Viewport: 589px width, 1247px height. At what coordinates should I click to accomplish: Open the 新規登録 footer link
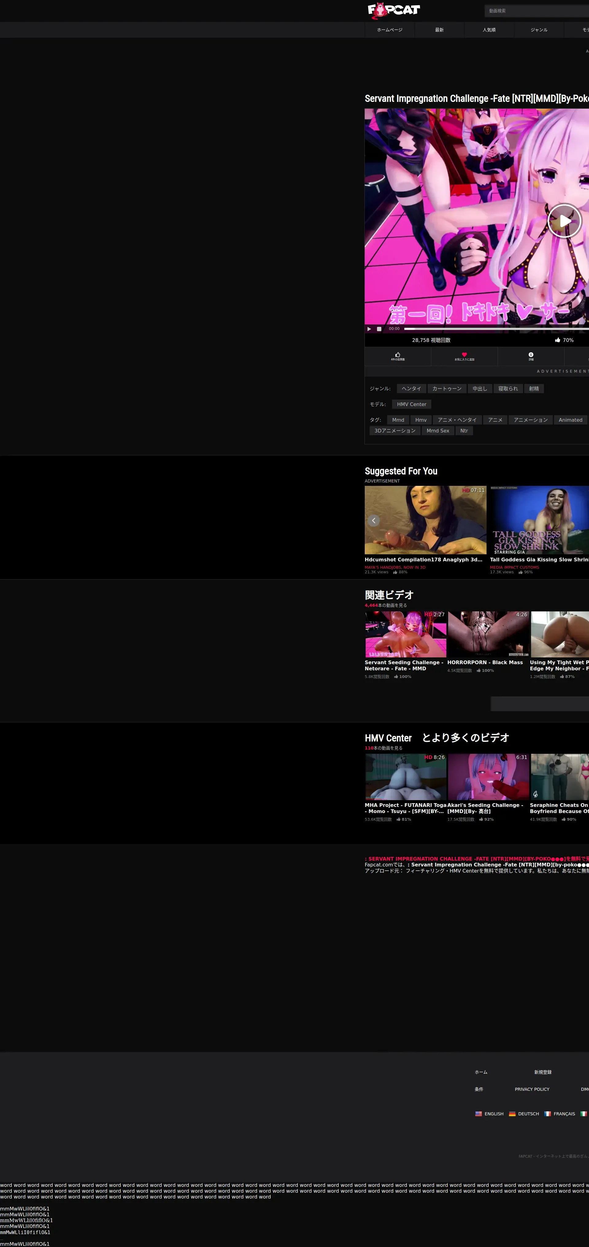point(543,1072)
